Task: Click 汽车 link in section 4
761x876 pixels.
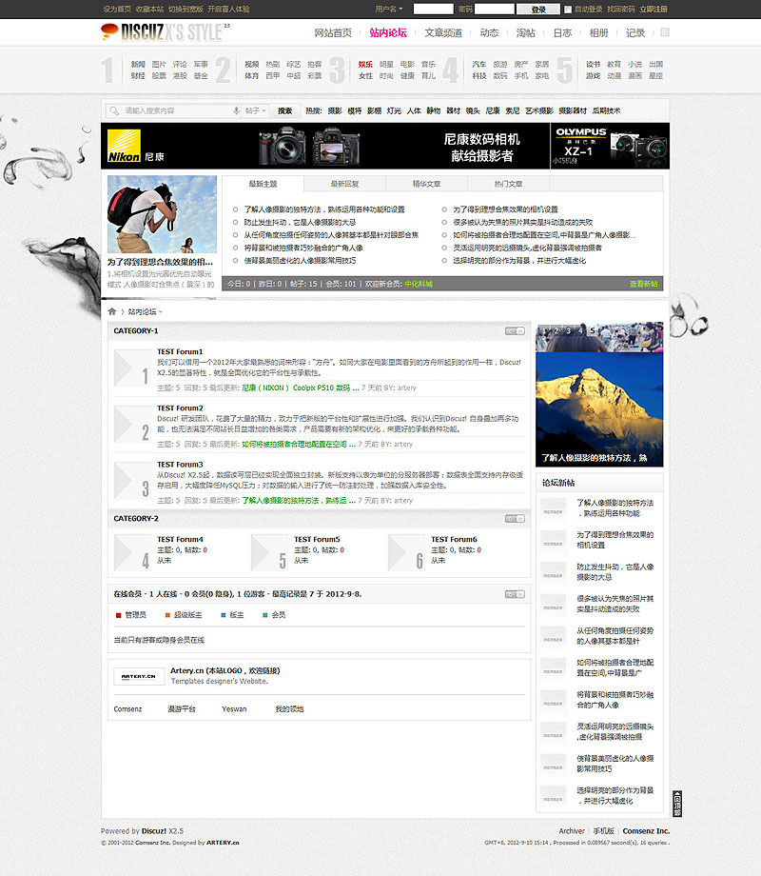Action: tap(479, 64)
